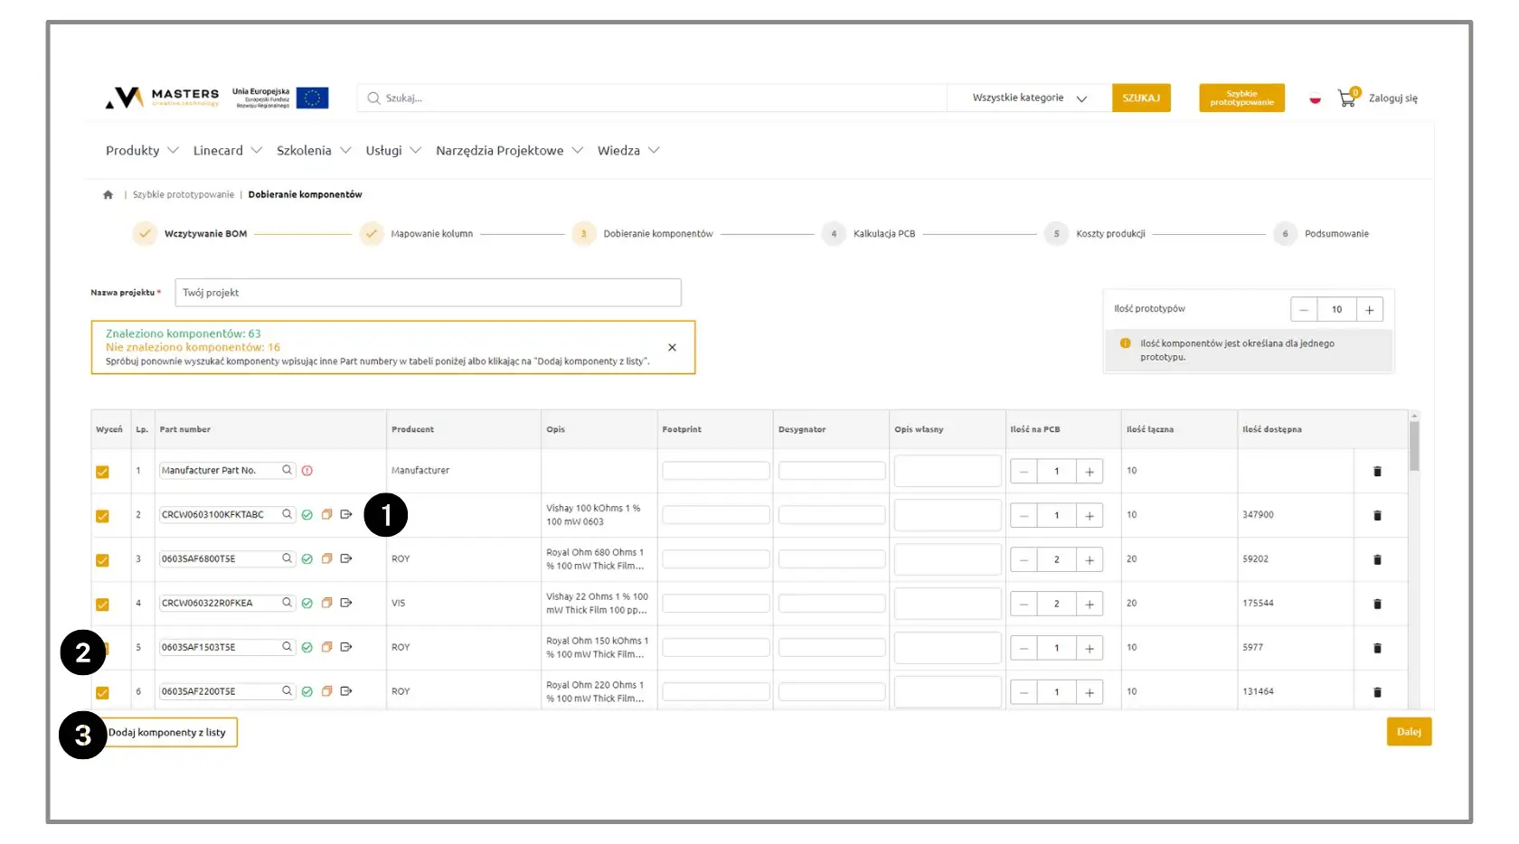Click the home icon in breadcrumb
This screenshot has height=844, width=1519.
pyautogui.click(x=108, y=195)
